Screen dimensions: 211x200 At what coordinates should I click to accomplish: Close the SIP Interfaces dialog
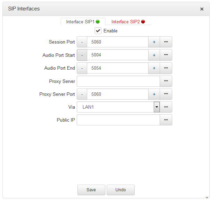202,9
